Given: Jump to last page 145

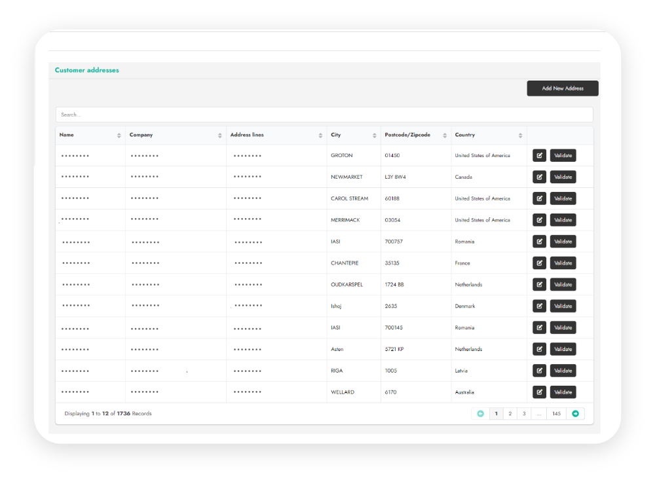Looking at the screenshot, I should (x=556, y=413).
